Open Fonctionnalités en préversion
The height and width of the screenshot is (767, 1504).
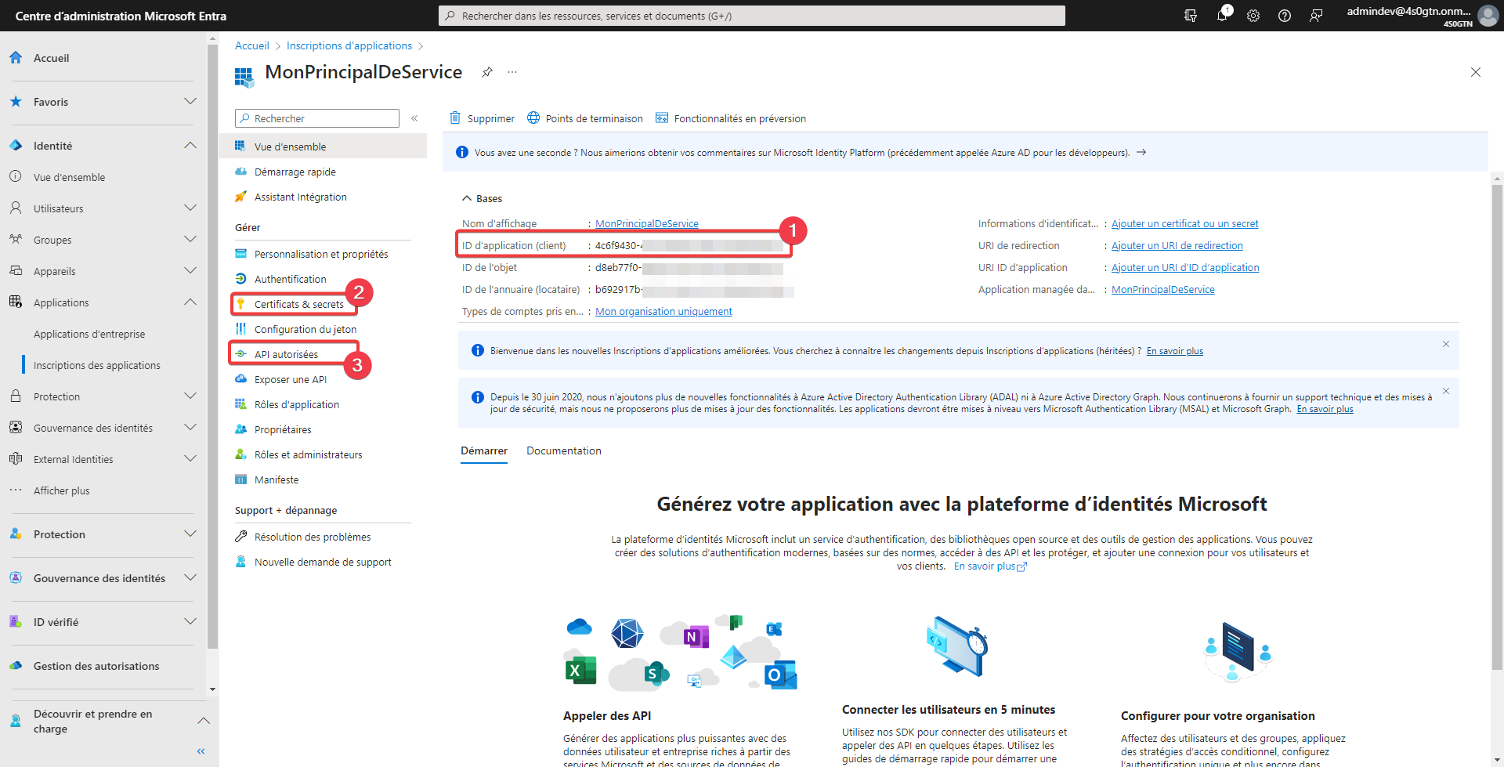click(731, 118)
